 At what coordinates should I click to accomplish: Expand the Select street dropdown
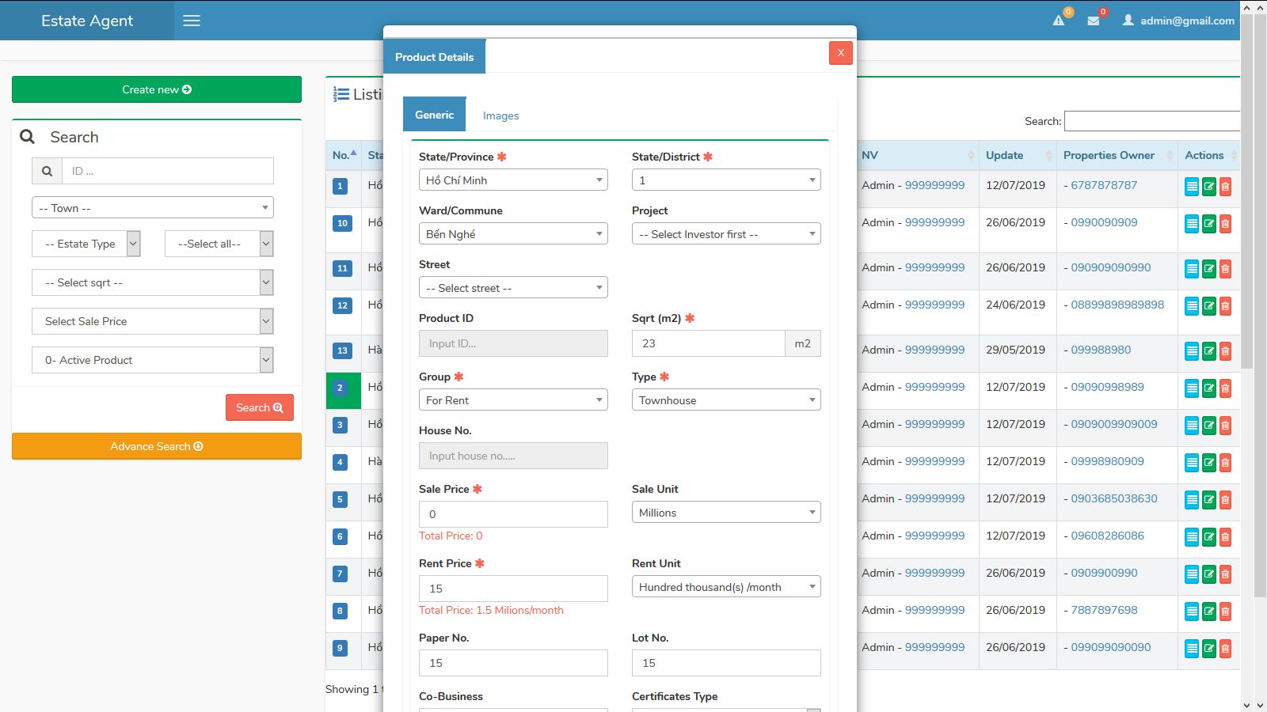[x=513, y=288]
